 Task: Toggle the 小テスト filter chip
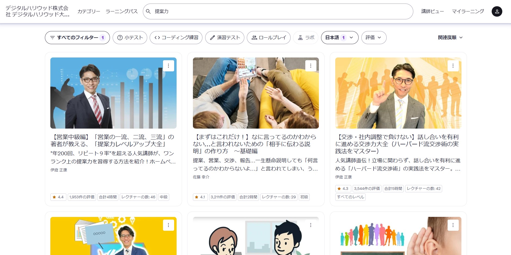pos(130,38)
